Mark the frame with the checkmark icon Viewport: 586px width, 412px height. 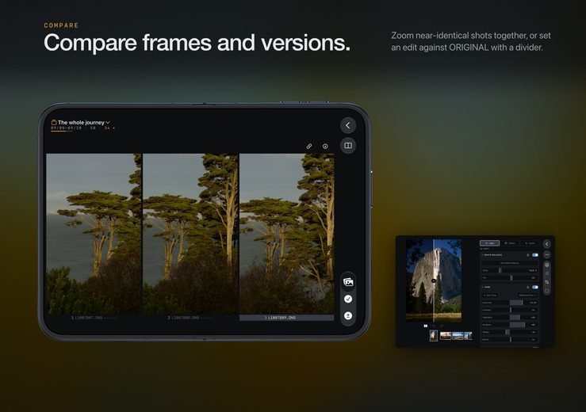coord(348,299)
